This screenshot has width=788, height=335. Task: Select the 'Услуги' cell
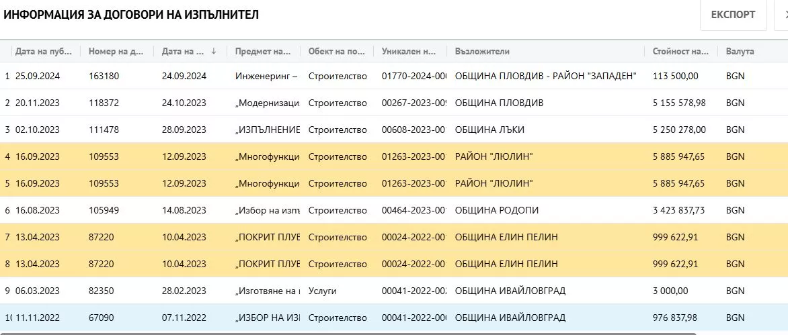pyautogui.click(x=322, y=291)
